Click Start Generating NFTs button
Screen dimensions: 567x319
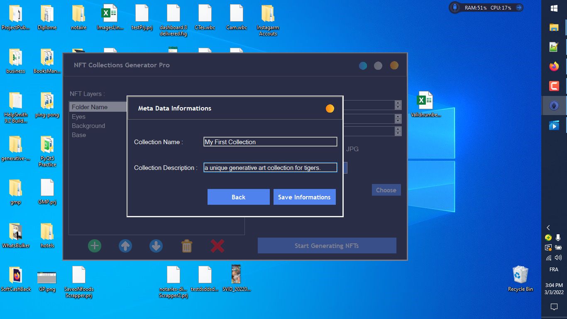pos(327,245)
